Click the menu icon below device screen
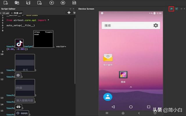 [107, 113]
